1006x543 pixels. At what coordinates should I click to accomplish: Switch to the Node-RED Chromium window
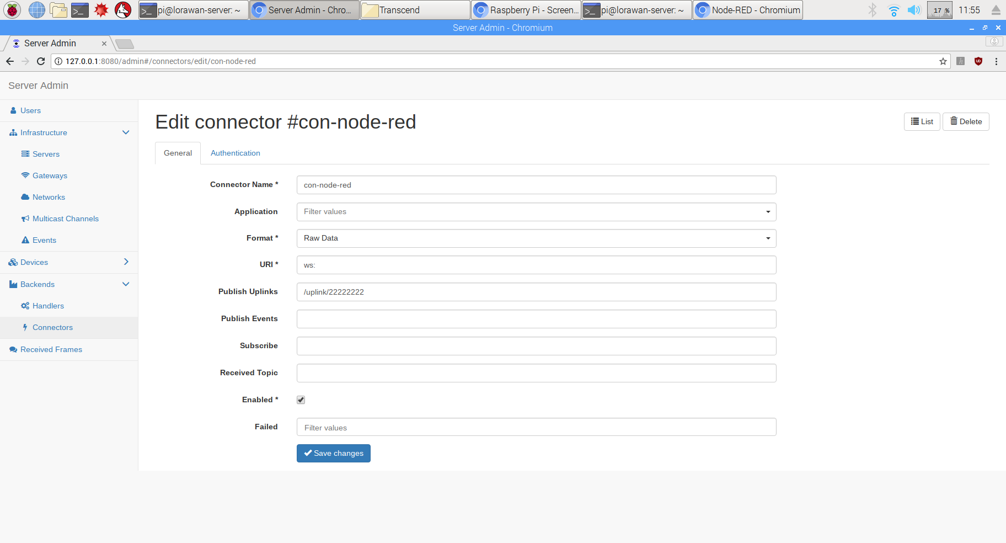747,9
